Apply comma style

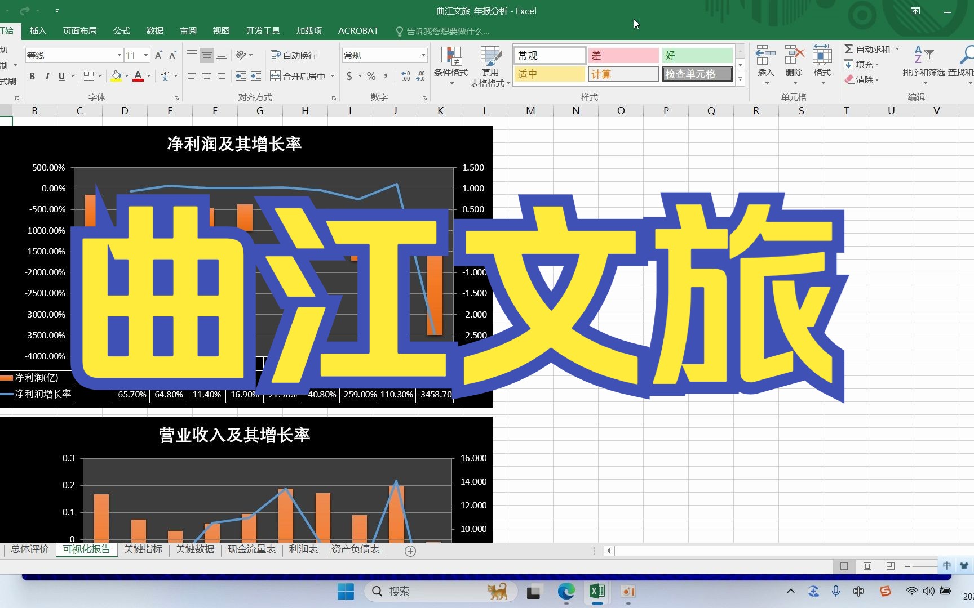pos(386,76)
